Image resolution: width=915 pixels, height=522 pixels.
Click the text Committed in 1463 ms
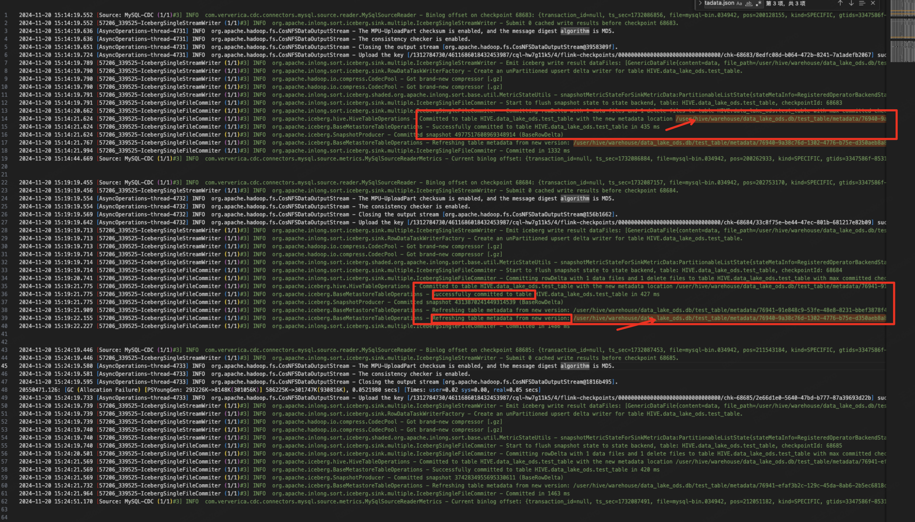[538, 494]
